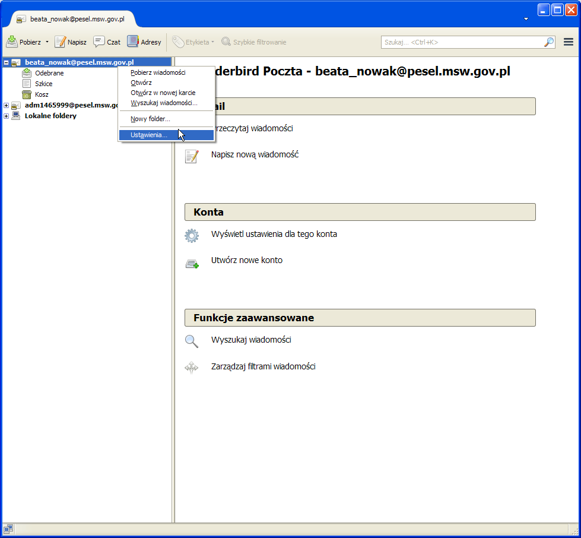The image size is (581, 538).
Task: Choose Pobierz wiadomości from context menu
Action: 166,72
